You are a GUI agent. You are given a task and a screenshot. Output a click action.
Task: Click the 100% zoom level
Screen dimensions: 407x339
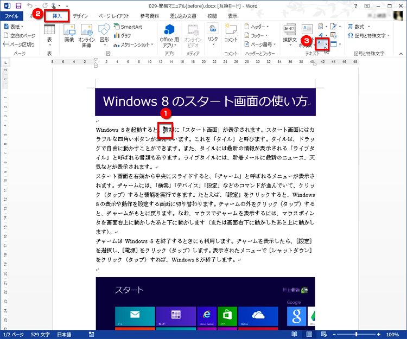coord(392,334)
